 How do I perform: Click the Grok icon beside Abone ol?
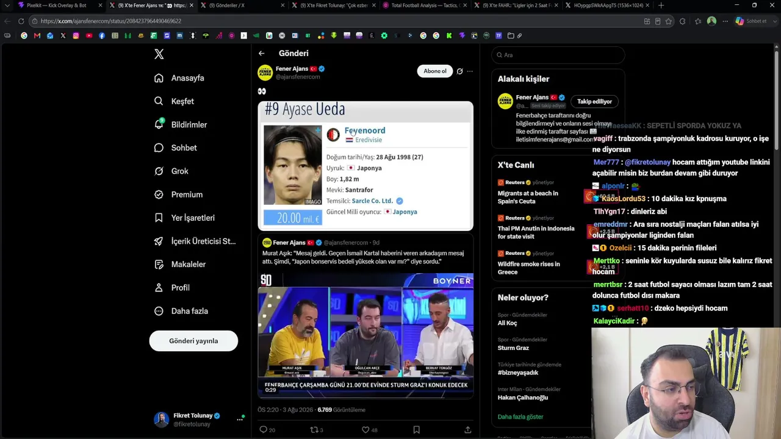pyautogui.click(x=459, y=71)
